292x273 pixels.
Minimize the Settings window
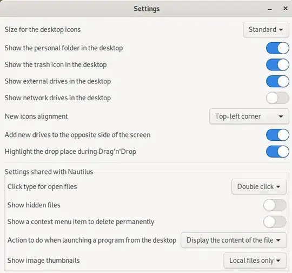[270, 9]
